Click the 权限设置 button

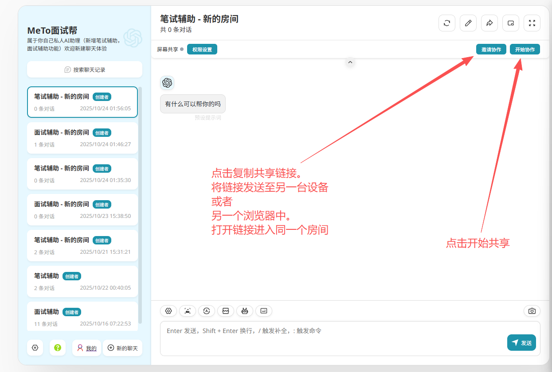[202, 50]
